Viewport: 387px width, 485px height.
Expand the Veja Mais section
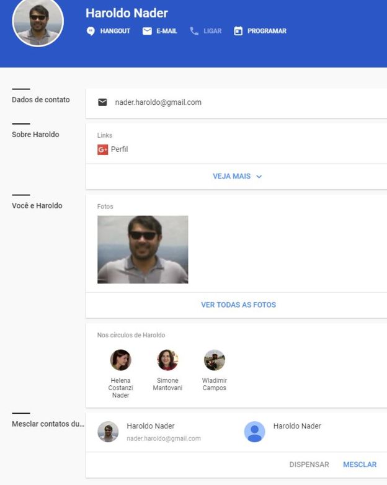[x=232, y=176]
